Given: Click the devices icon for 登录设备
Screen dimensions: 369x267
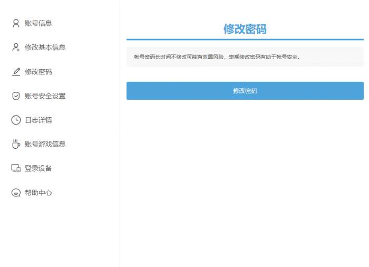Looking at the screenshot, I should [x=16, y=168].
